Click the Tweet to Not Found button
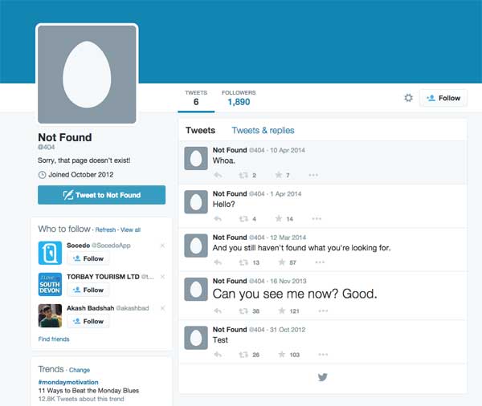The image size is (482, 406). (101, 195)
